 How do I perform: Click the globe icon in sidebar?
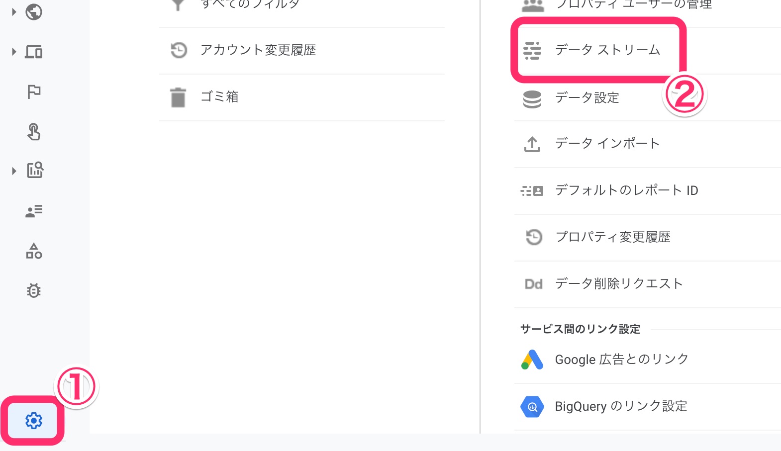(x=34, y=12)
